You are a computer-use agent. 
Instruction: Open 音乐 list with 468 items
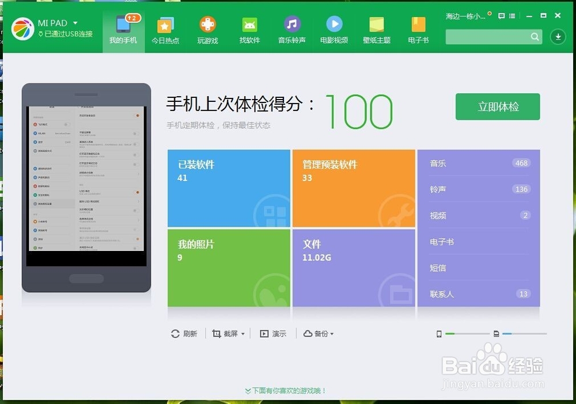(x=479, y=163)
